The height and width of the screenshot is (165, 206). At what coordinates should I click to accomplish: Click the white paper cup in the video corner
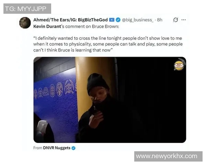point(42,126)
